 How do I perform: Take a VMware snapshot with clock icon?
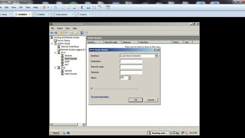64,7
